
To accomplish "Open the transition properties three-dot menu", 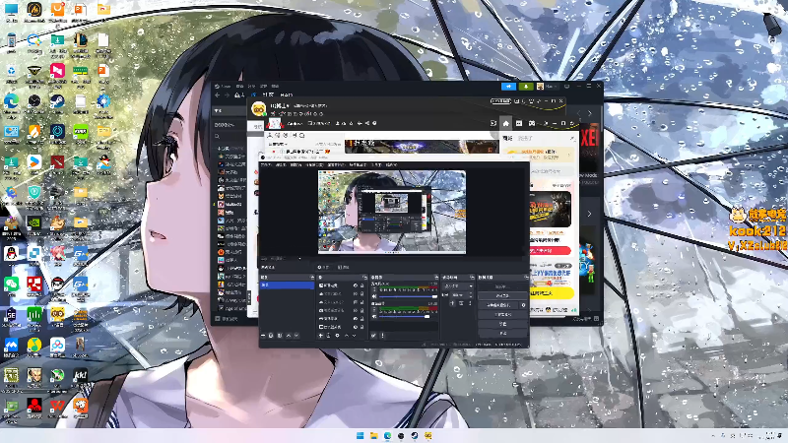I will [470, 303].
